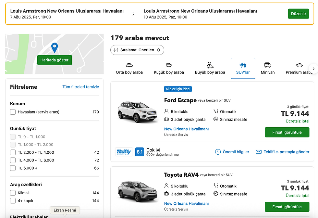This screenshot has width=318, height=218.
Task: Switch to the Küçük boy araba tab
Action: [169, 69]
